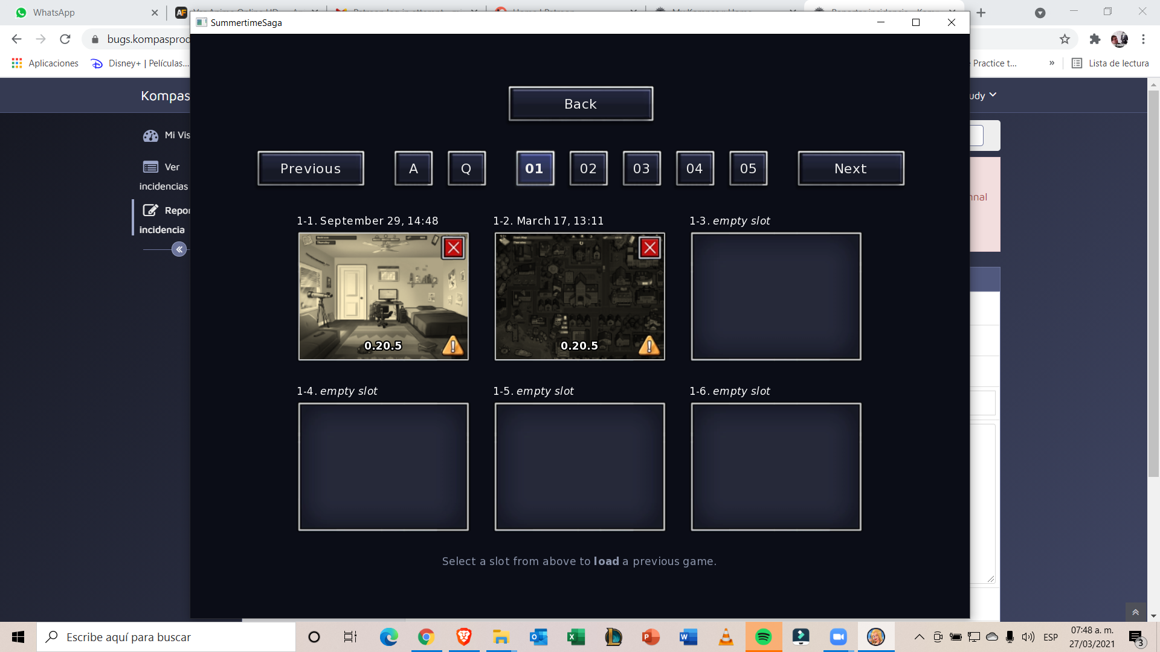Screen dimensions: 1160x652
Task: Open Zoom from the taskbar
Action: (x=838, y=637)
